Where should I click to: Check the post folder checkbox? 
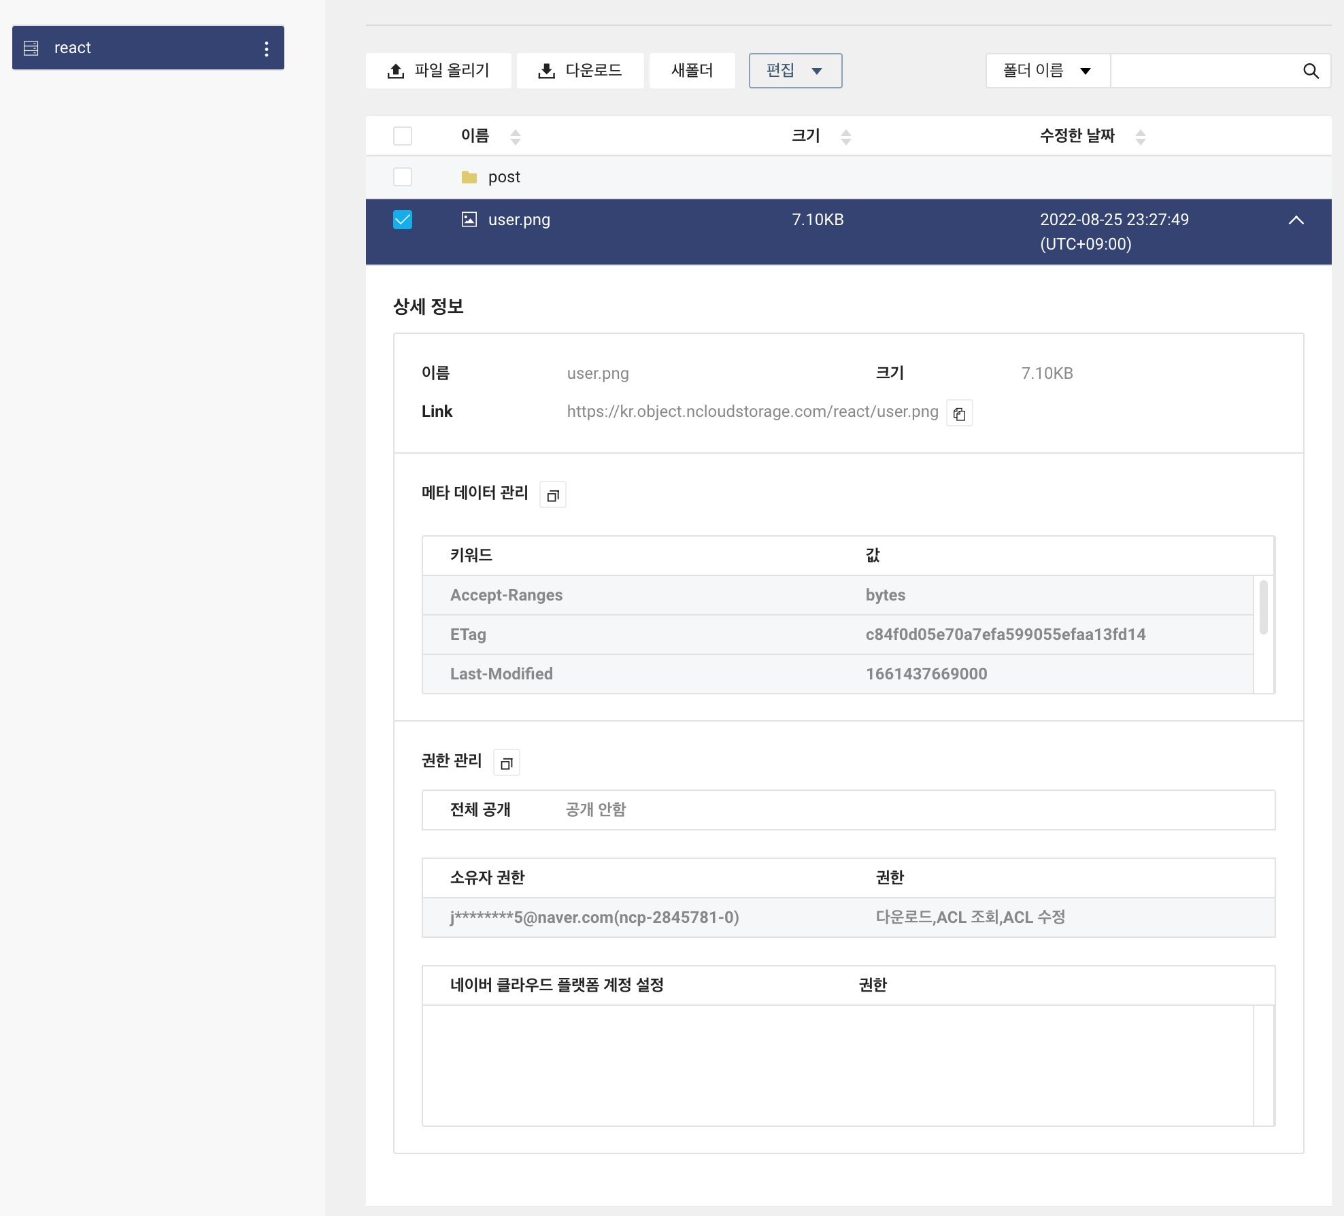coord(403,177)
